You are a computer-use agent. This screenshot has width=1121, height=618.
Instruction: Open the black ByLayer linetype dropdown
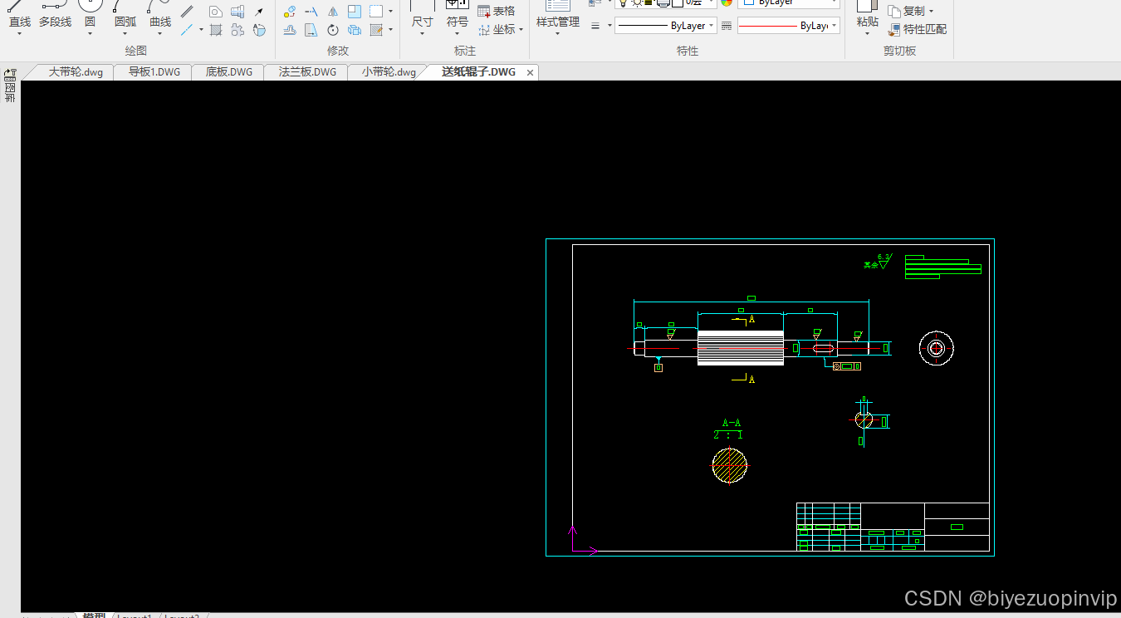pos(666,27)
